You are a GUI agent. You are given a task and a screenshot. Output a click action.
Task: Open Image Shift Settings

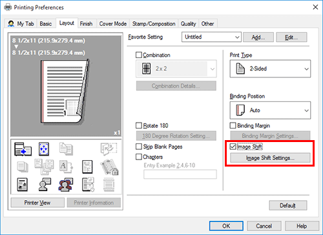[270, 158]
